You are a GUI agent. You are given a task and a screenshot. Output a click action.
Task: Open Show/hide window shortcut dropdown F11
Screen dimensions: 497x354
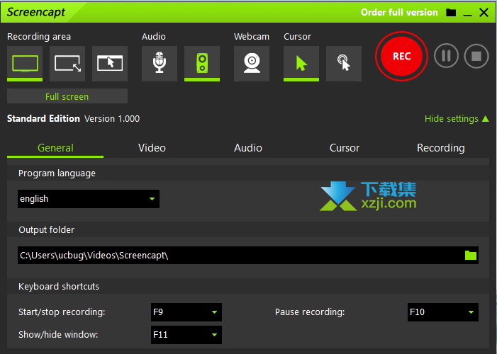tap(186, 335)
